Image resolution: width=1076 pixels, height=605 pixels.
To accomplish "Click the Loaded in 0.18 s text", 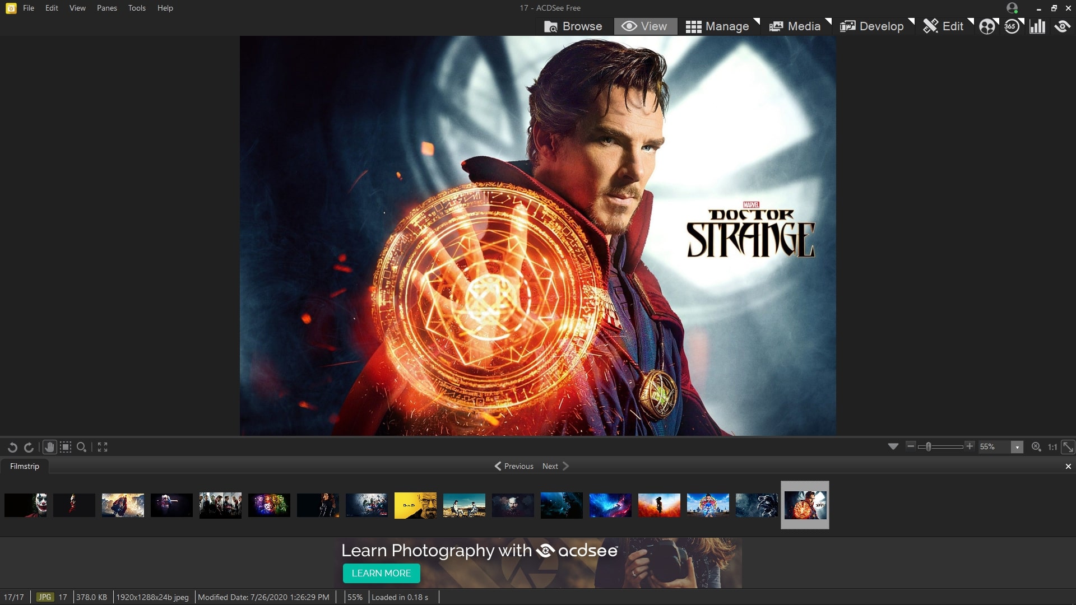I will tap(400, 597).
